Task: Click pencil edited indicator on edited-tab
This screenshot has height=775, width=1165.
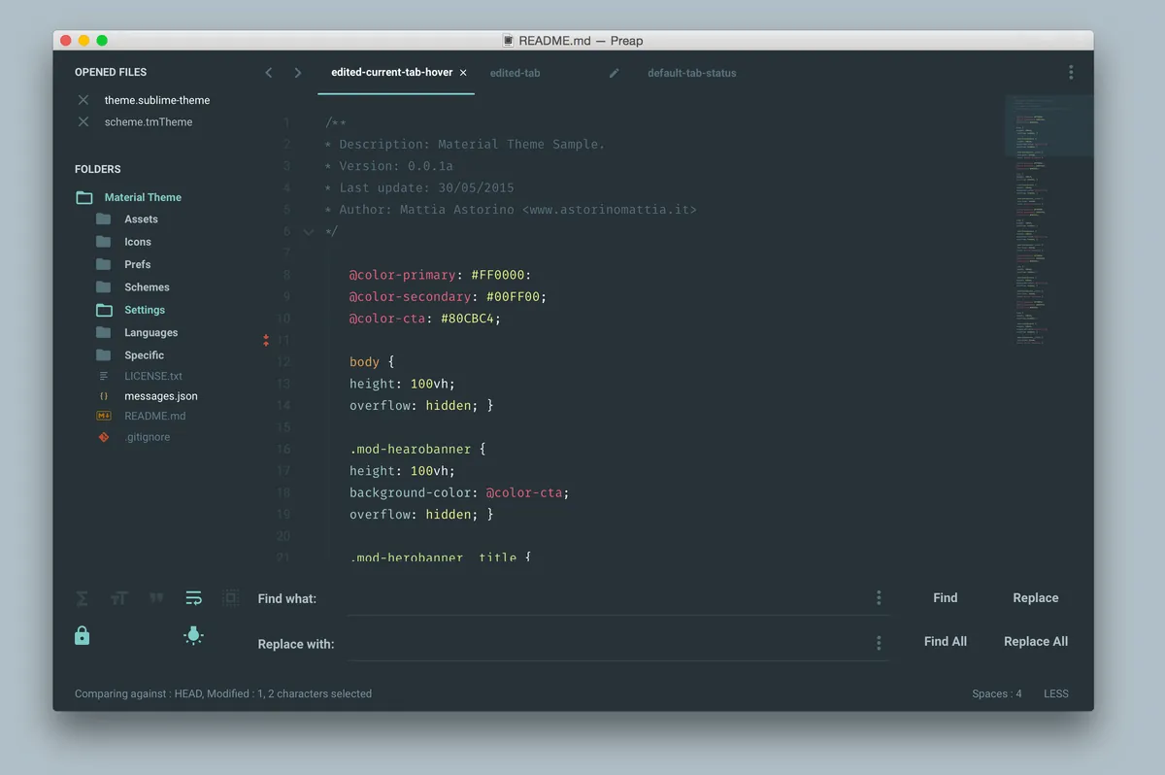Action: [x=614, y=73]
